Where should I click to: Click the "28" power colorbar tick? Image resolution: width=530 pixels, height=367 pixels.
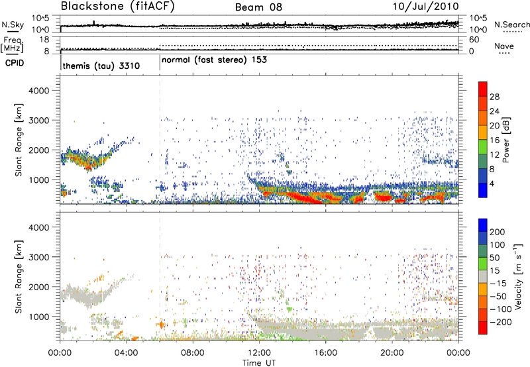pyautogui.click(x=494, y=97)
